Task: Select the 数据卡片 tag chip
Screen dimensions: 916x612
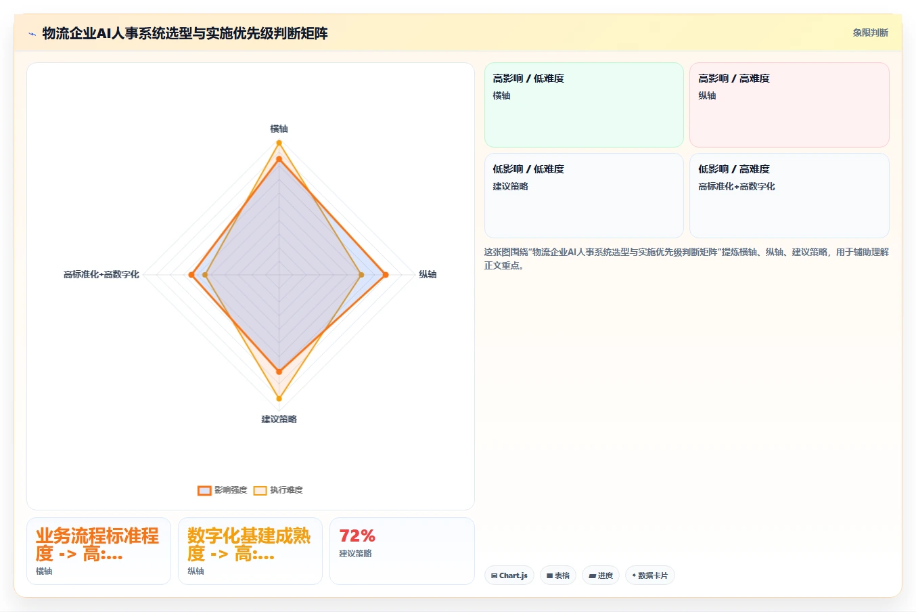Action: tap(650, 575)
